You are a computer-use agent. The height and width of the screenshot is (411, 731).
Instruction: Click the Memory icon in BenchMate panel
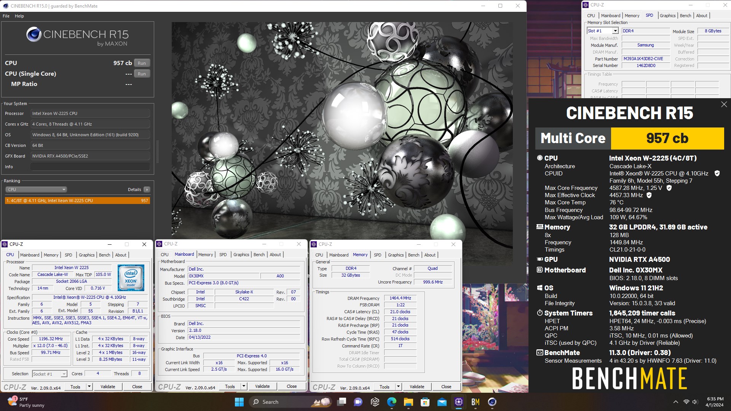[x=539, y=227]
